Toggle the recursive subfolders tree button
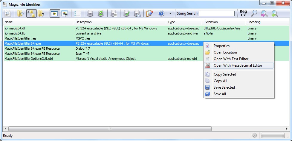 pyautogui.click(x=31, y=13)
